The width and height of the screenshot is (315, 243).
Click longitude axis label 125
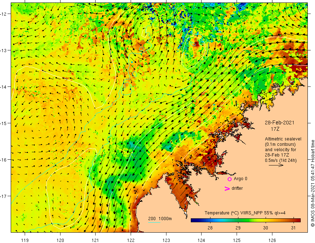coord(237,240)
